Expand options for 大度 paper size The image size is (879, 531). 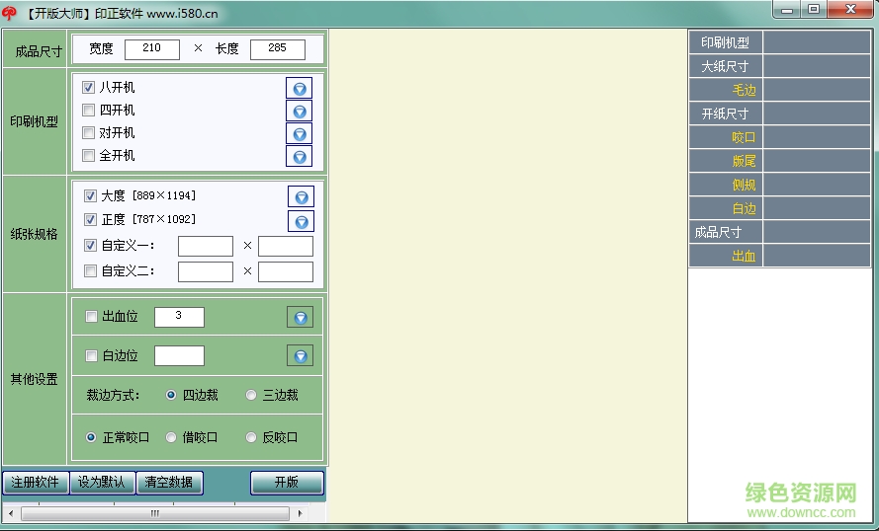[301, 196]
